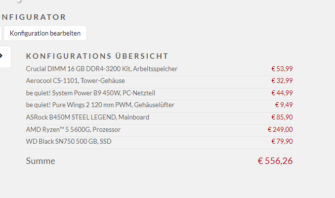Click the Summe label

click(x=41, y=161)
